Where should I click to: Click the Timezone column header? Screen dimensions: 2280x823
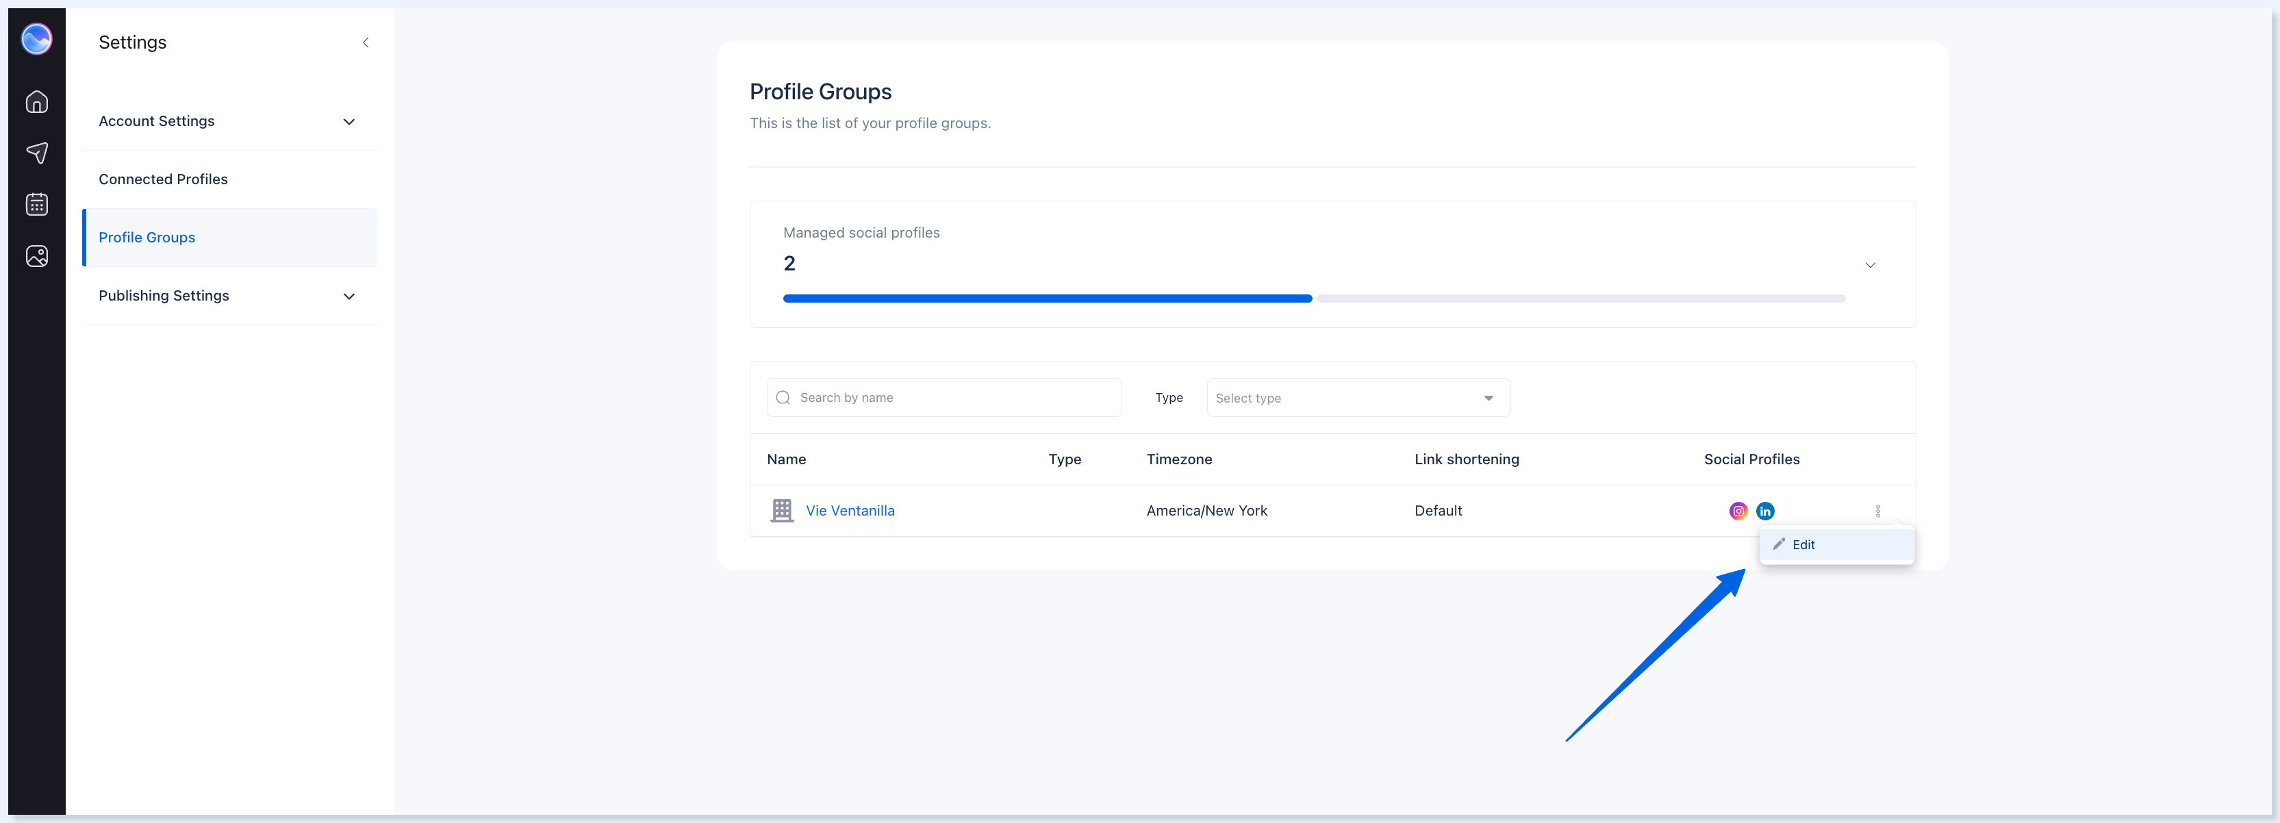1179,459
